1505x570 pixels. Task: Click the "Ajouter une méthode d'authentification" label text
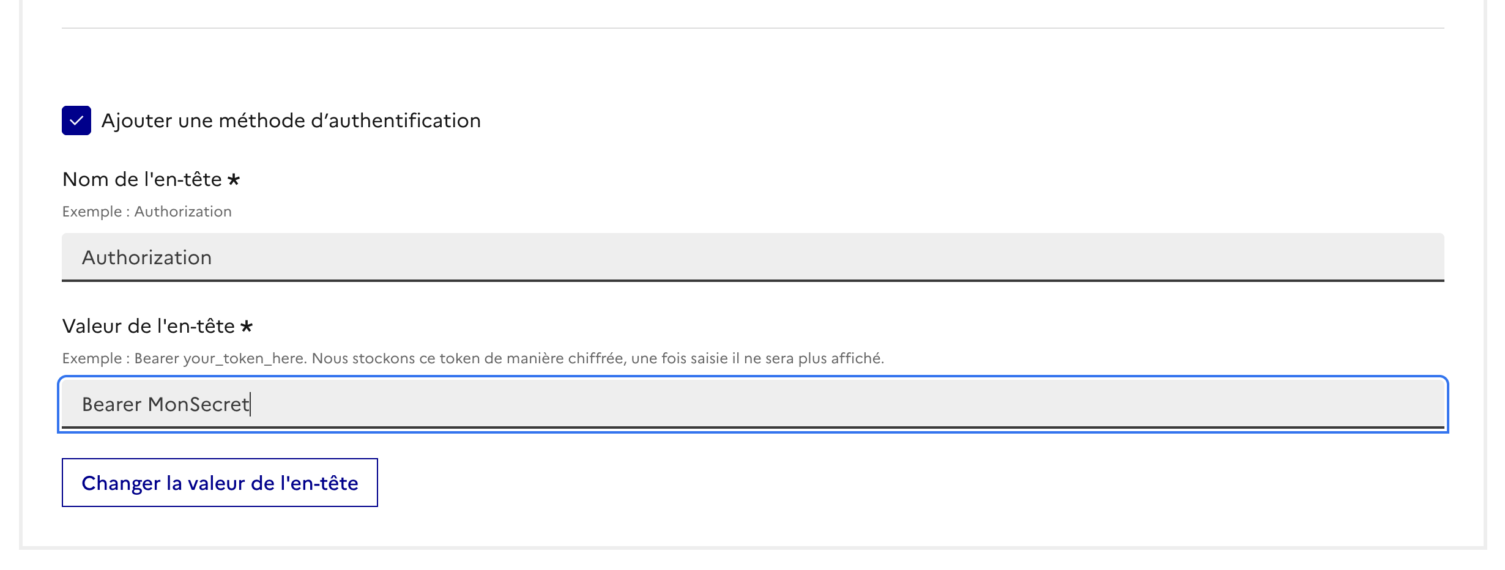pos(291,120)
